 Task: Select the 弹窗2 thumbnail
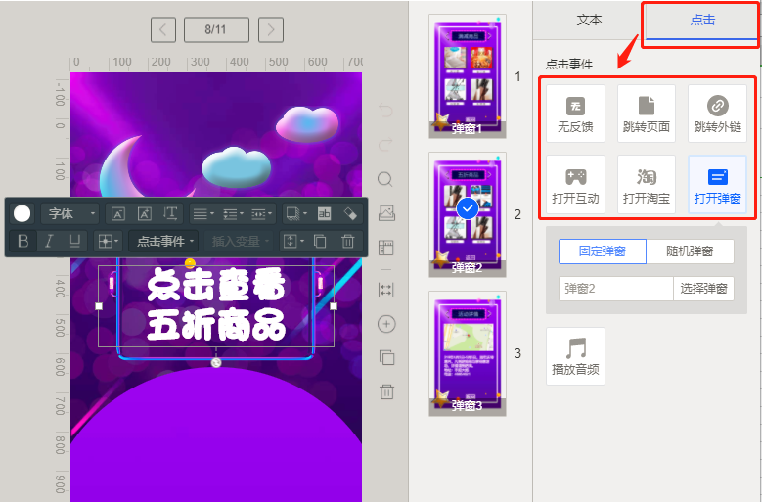467,214
